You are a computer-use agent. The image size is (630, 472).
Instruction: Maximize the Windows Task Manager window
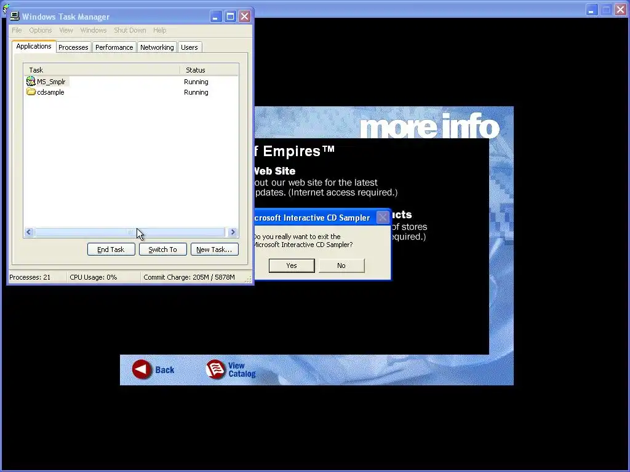[230, 17]
